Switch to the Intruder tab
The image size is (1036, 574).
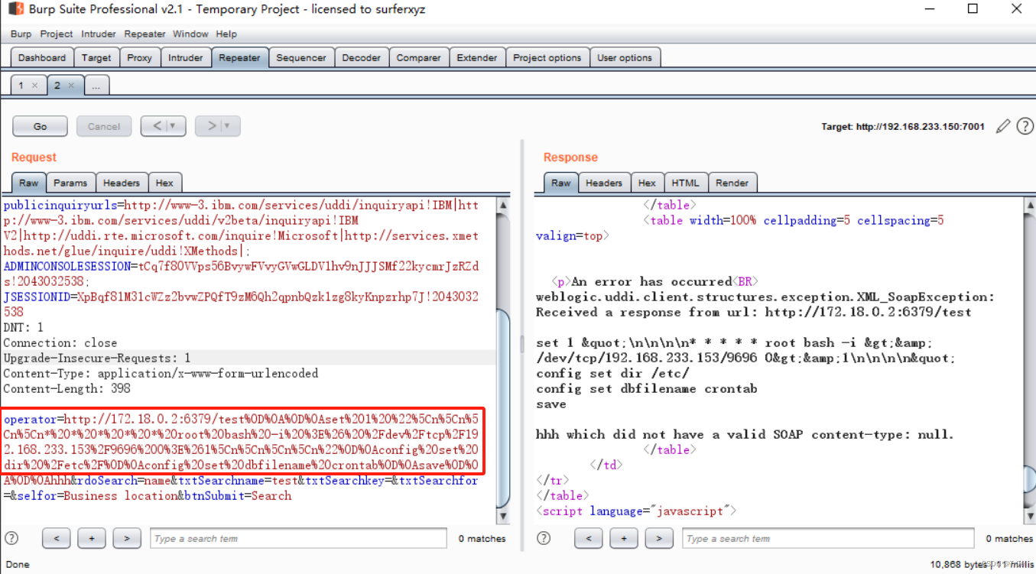click(x=186, y=57)
